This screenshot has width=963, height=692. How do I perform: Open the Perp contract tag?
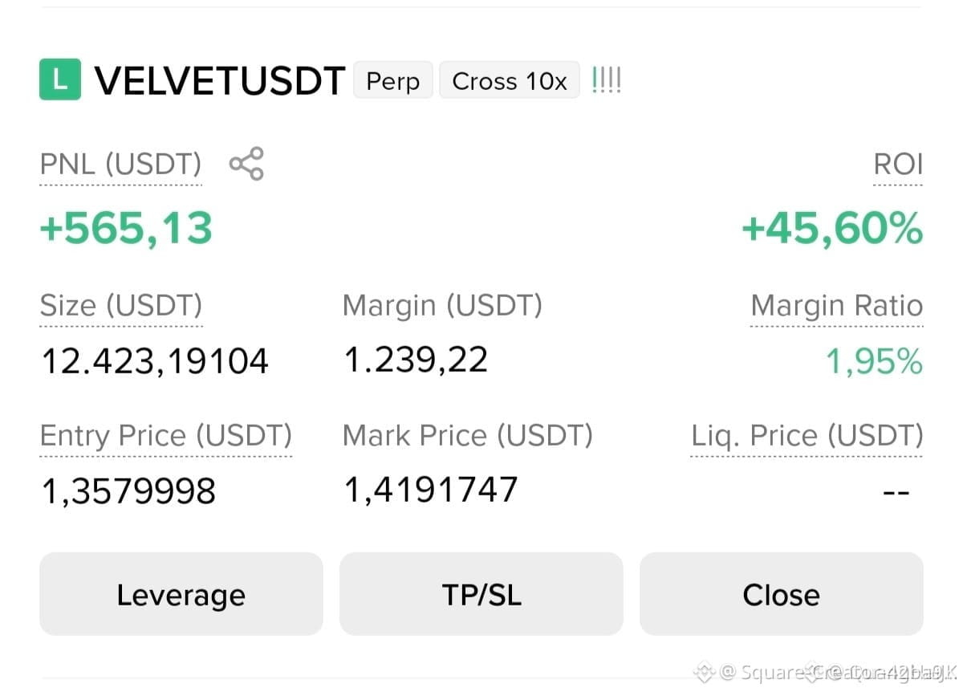(x=393, y=80)
